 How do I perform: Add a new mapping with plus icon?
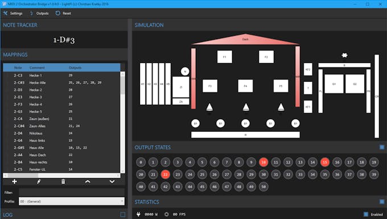click(x=15, y=182)
